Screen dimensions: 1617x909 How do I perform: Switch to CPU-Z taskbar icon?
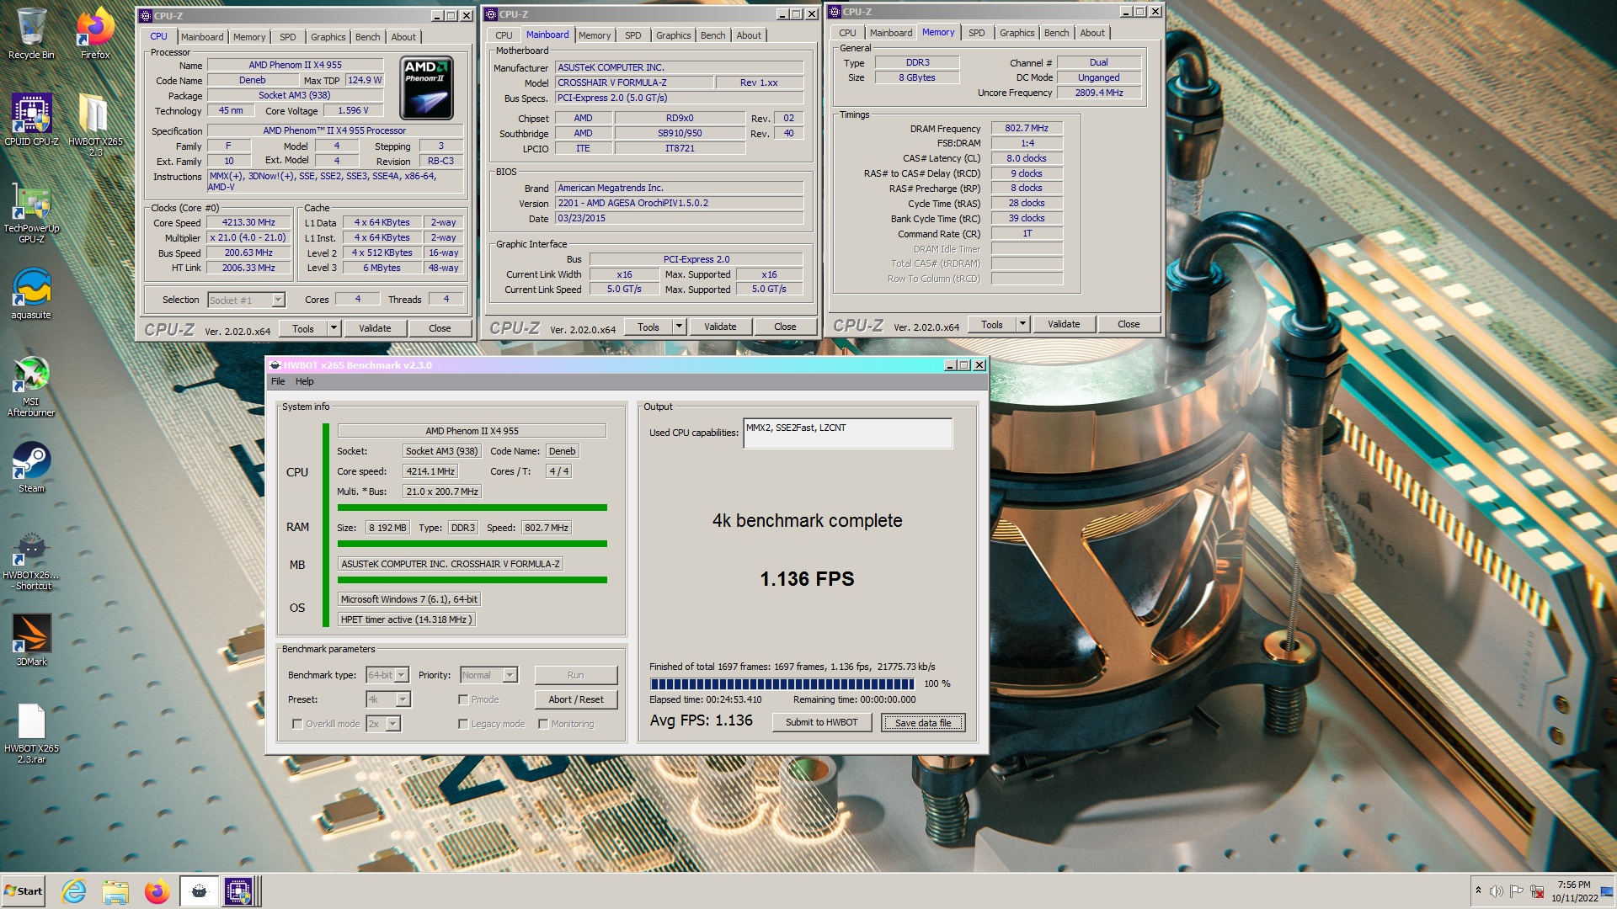[x=239, y=891]
